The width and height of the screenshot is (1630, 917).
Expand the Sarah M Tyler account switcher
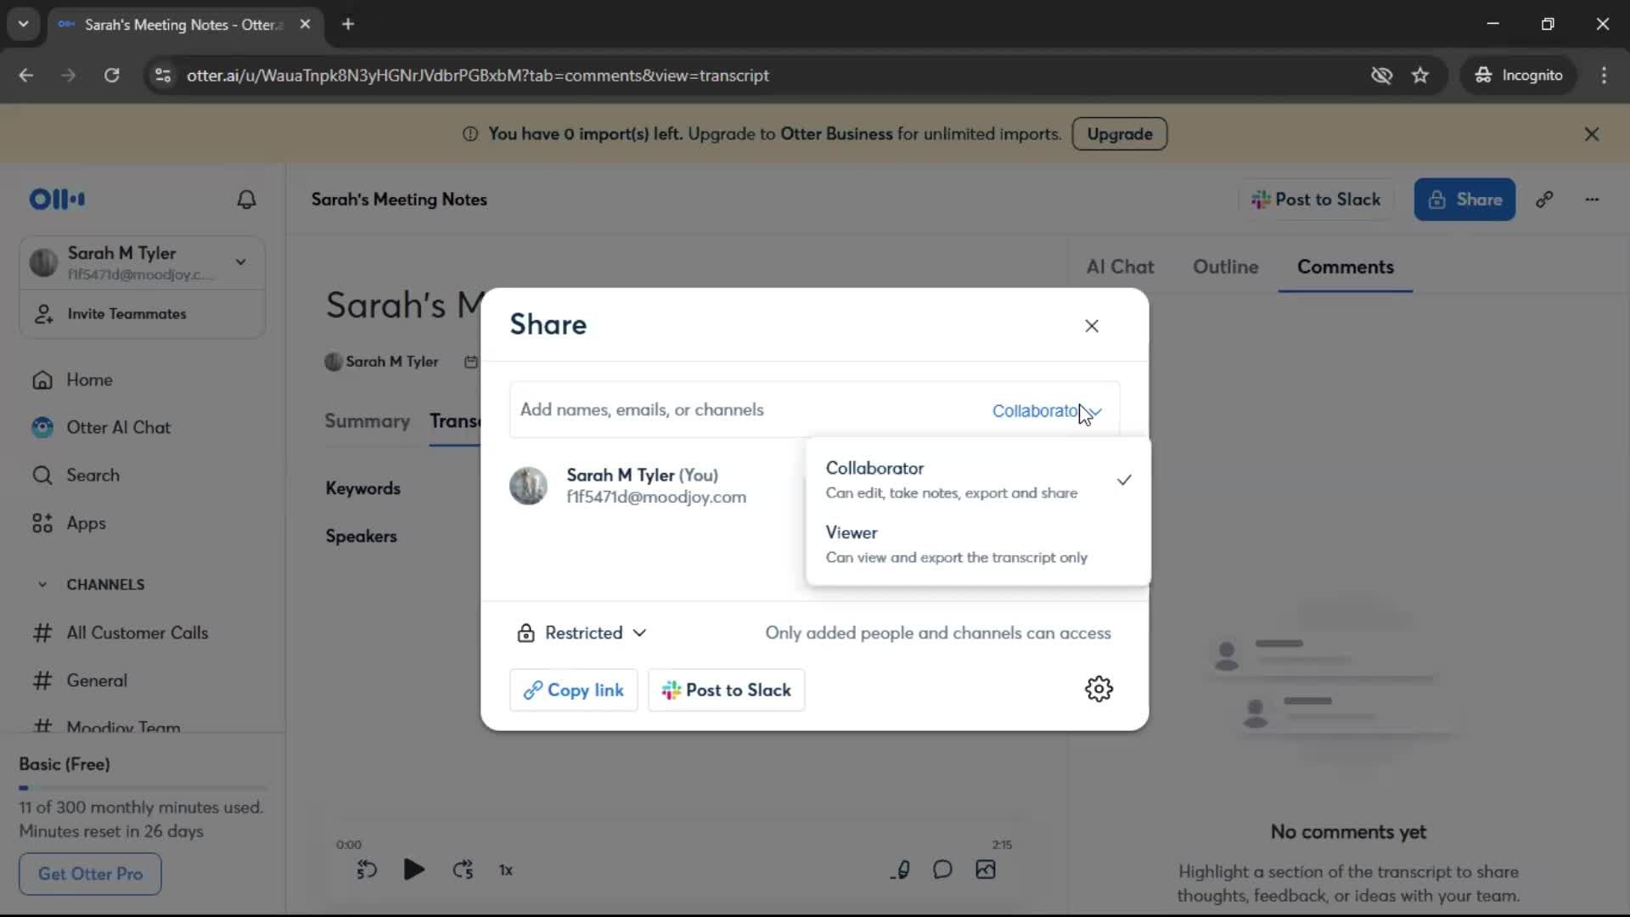click(x=142, y=262)
